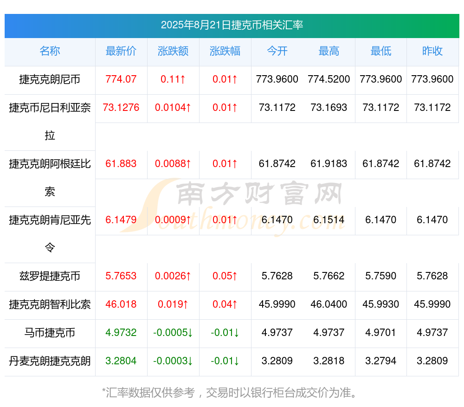Image resolution: width=464 pixels, height=407 pixels.
Task: Click the latest price 5.7653
Action: (121, 276)
